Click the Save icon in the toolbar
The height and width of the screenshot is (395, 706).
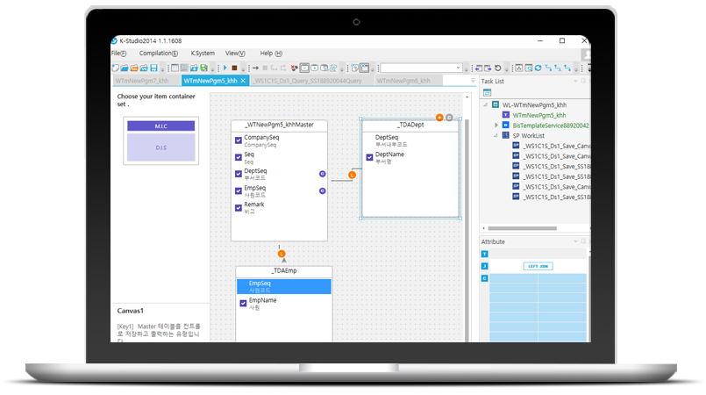(x=154, y=68)
